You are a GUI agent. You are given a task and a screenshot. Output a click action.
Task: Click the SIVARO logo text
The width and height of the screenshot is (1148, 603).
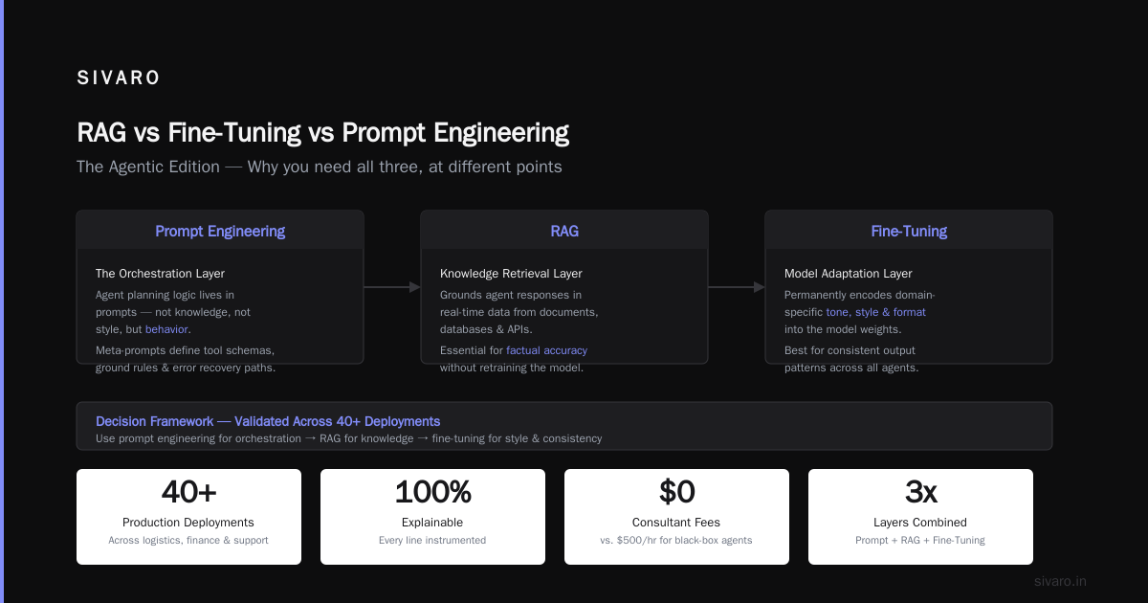119,78
